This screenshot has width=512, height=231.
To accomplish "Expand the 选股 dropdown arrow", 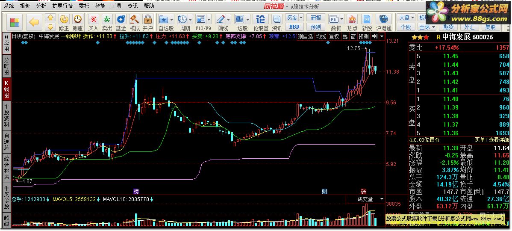I will [x=248, y=19].
